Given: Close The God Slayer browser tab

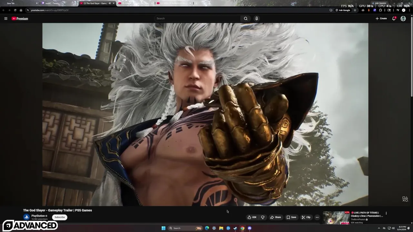Looking at the screenshot, I should [114, 3].
